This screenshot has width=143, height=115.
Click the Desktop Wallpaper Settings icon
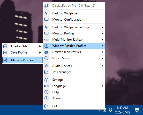[46, 27]
